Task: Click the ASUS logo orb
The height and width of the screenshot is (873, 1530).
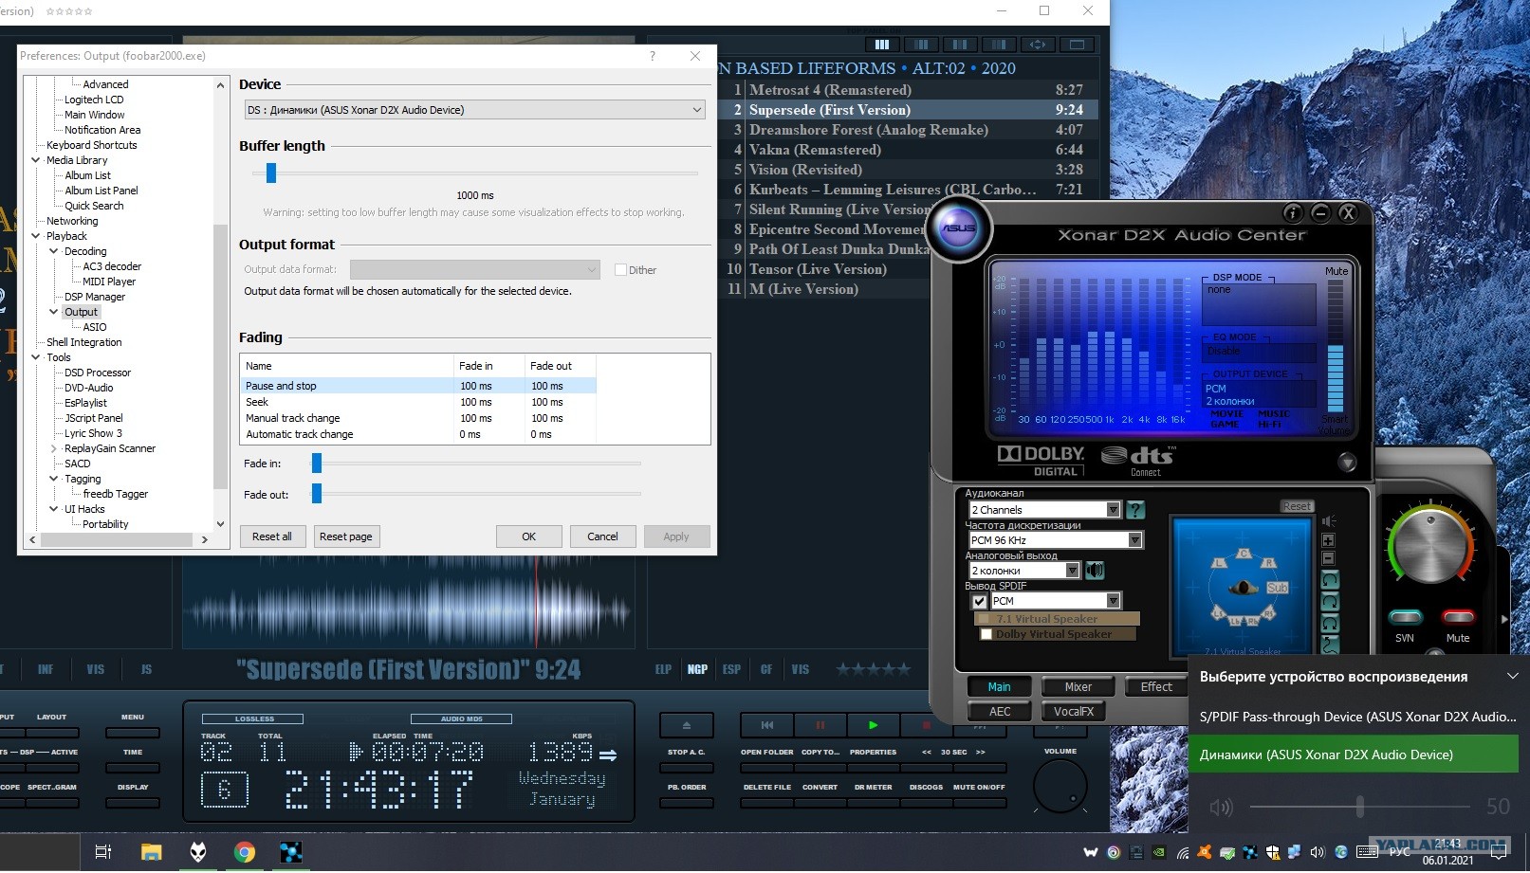Action: [x=958, y=227]
